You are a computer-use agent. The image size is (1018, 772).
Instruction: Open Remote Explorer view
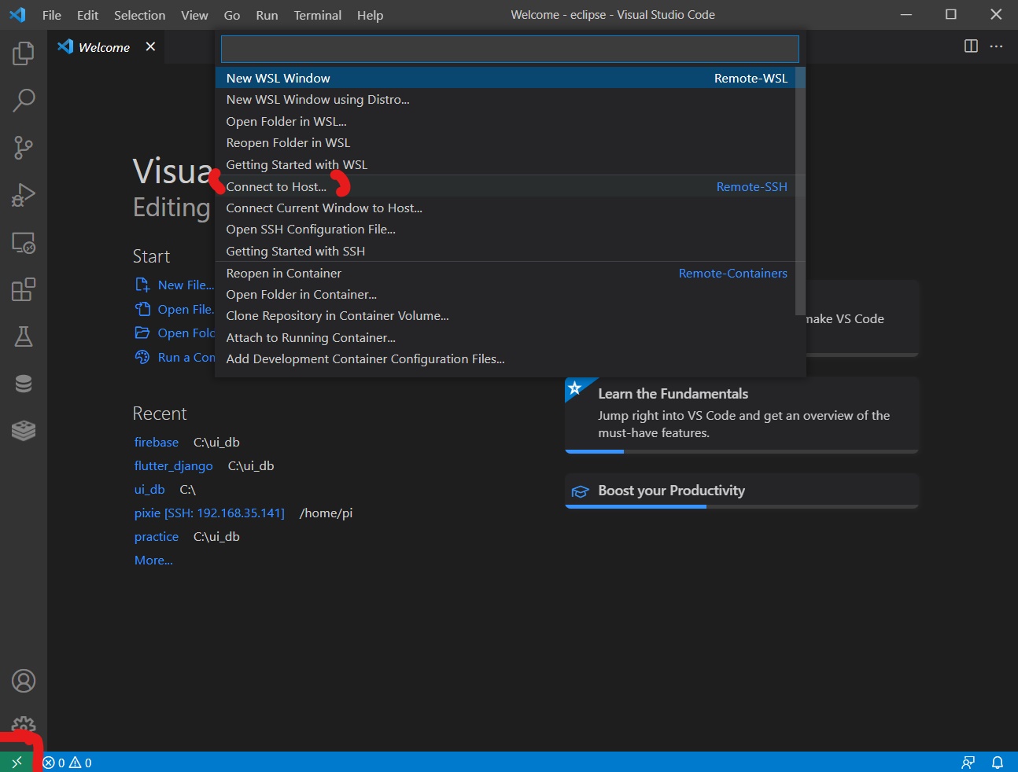tap(24, 242)
